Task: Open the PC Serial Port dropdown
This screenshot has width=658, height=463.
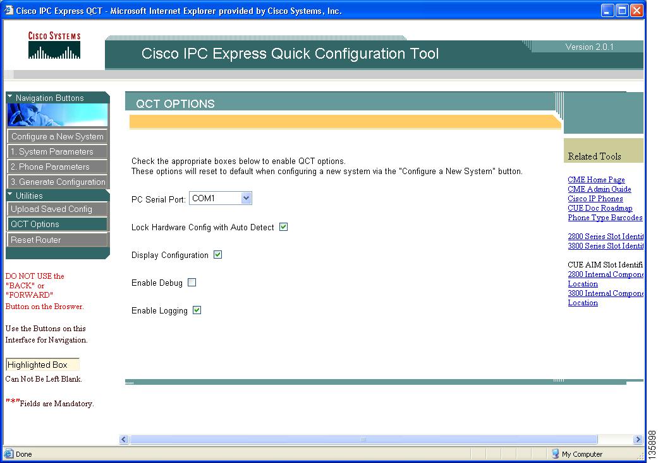Action: pos(247,197)
